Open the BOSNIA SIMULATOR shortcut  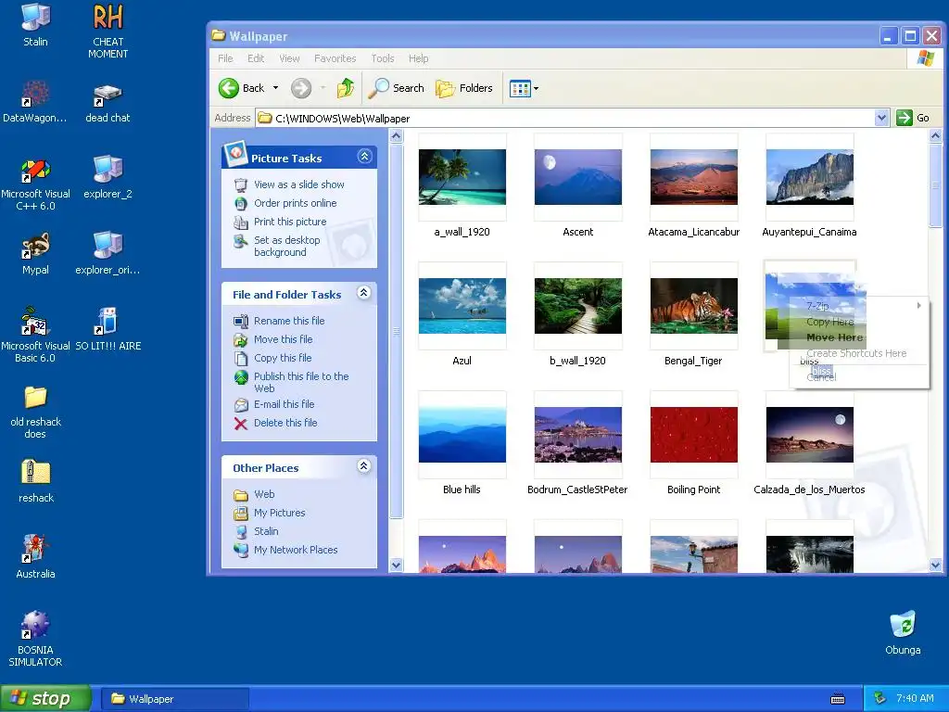coord(35,639)
